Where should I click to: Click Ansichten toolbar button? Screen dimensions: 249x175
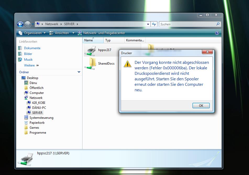[x=62, y=33]
